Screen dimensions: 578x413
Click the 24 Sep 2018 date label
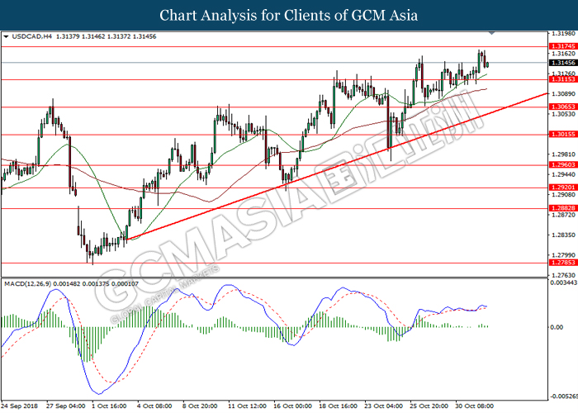20,406
